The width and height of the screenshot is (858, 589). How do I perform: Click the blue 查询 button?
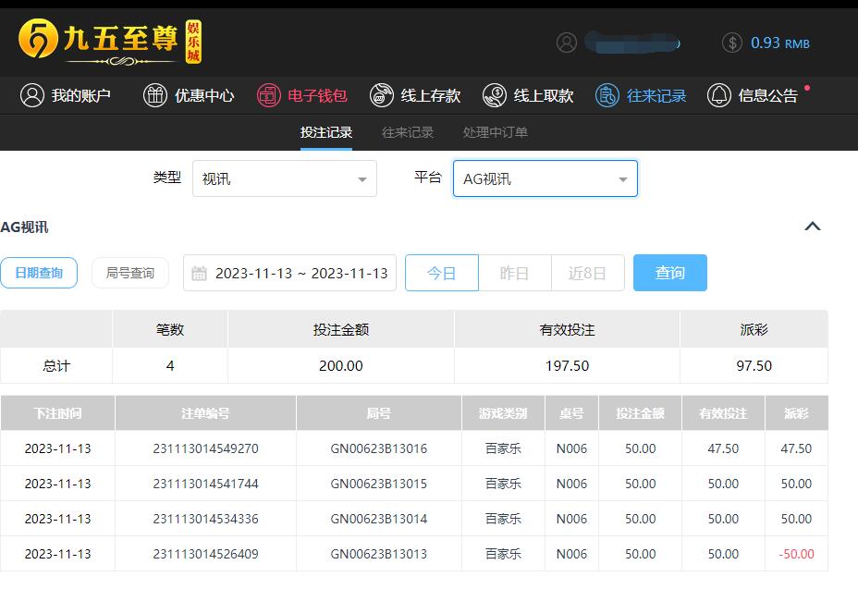click(670, 273)
